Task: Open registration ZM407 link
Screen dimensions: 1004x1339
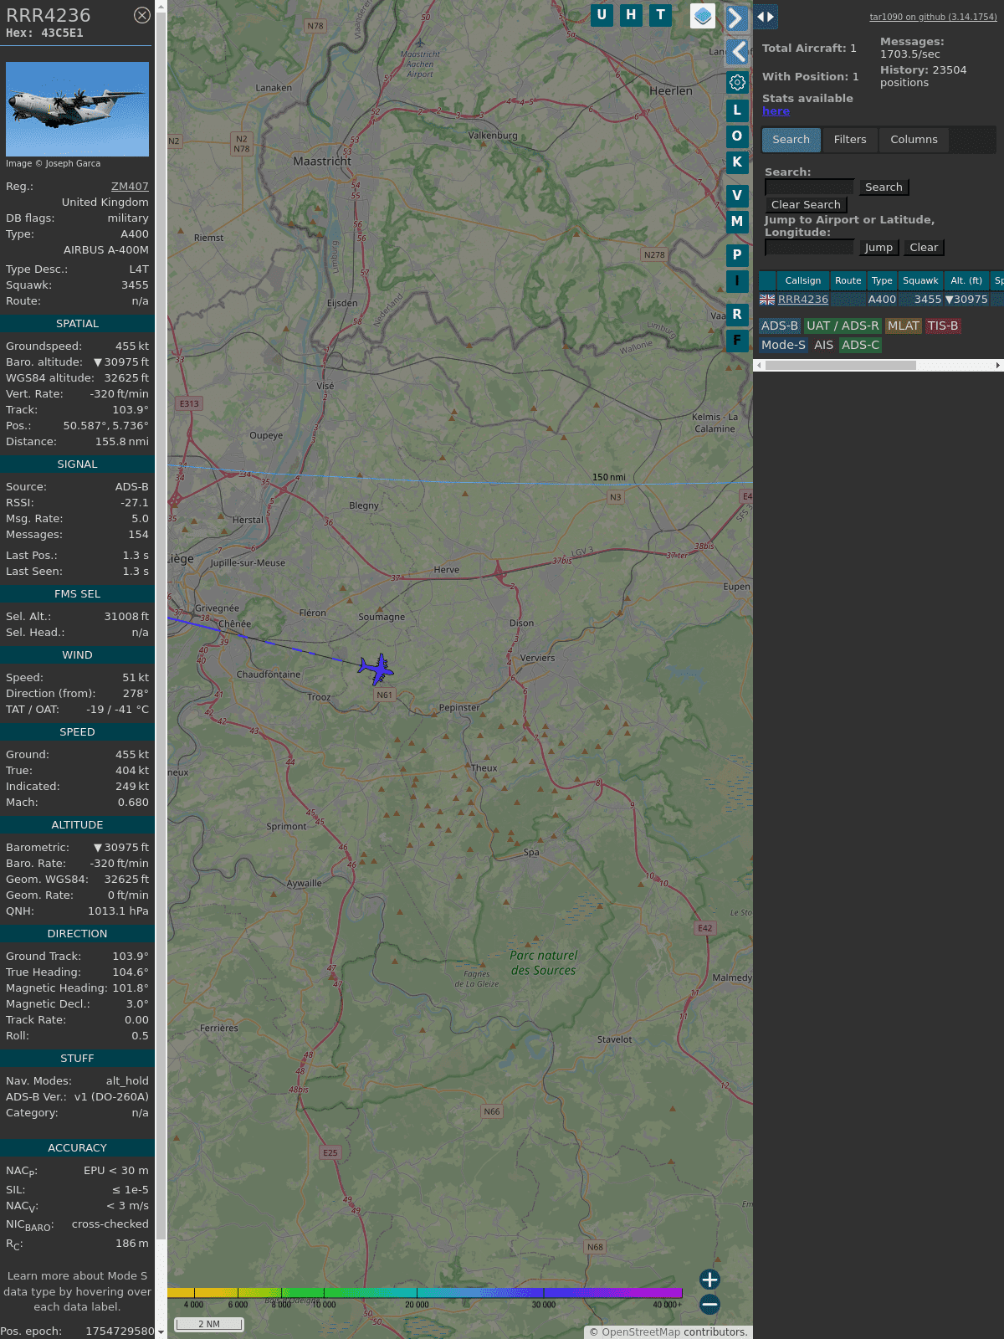Action: click(x=130, y=187)
